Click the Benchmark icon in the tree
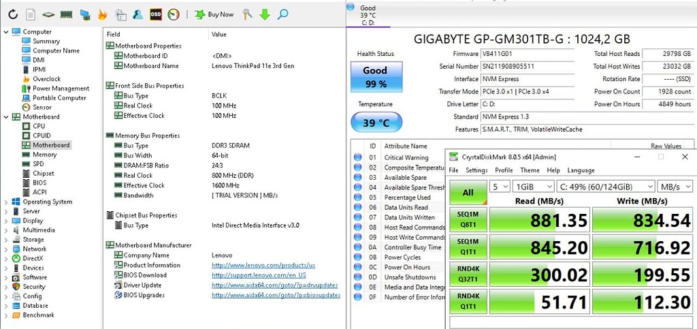The width and height of the screenshot is (697, 329). 16,315
